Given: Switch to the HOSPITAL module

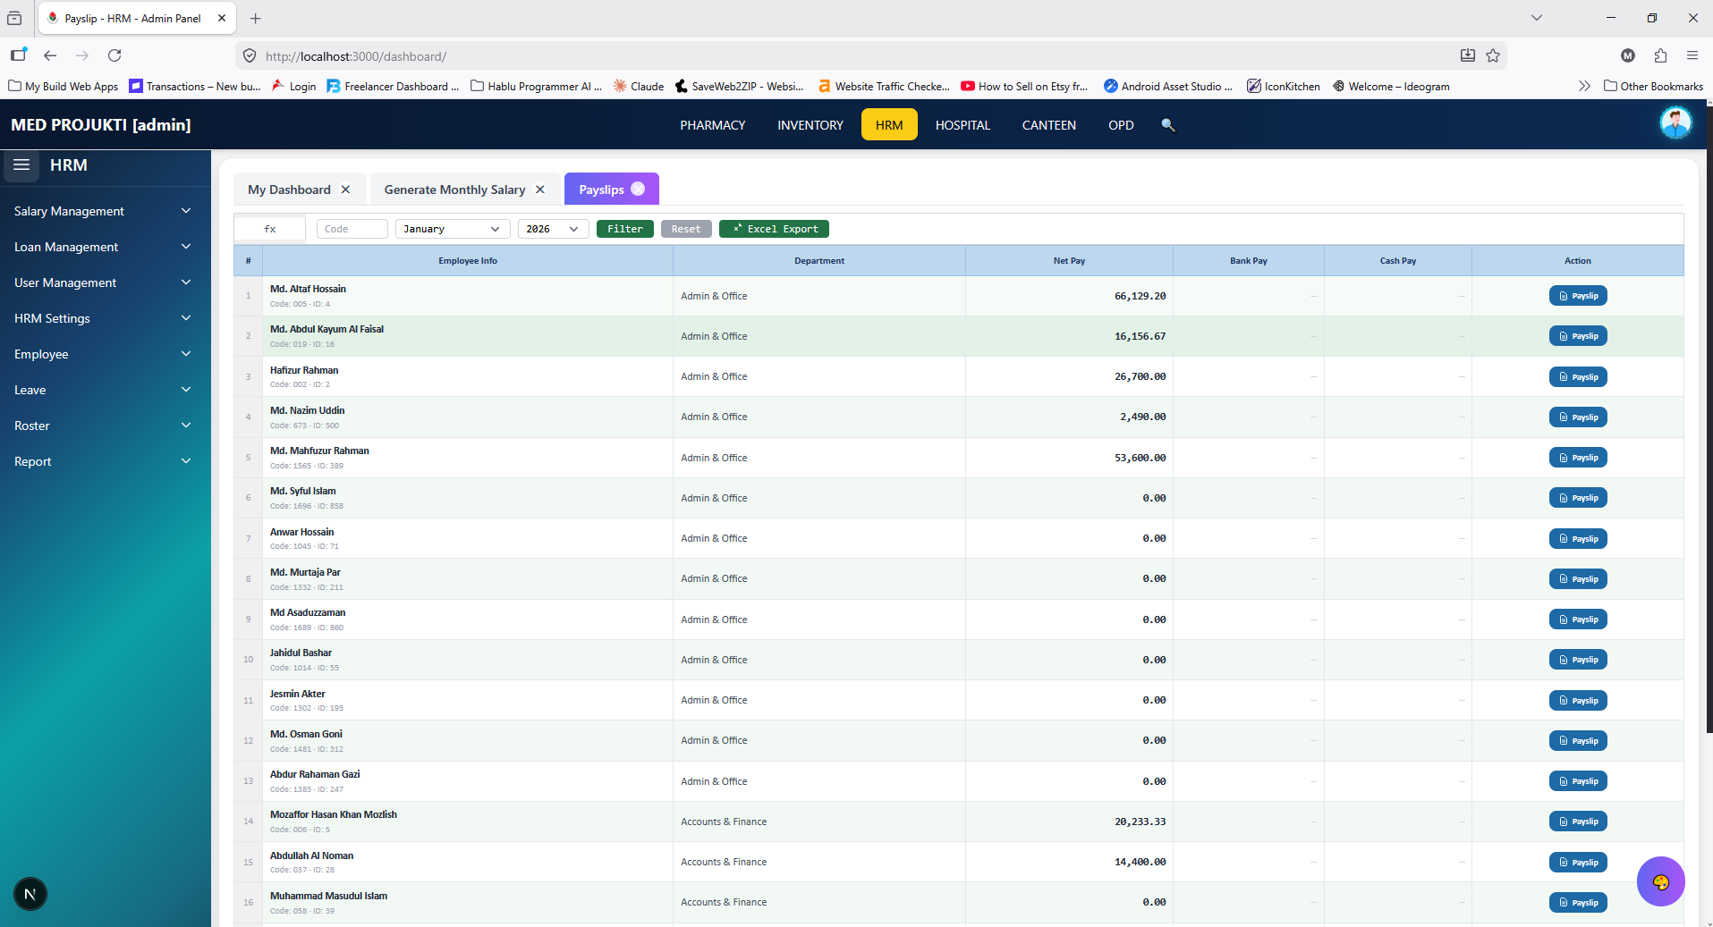Looking at the screenshot, I should pos(963,125).
